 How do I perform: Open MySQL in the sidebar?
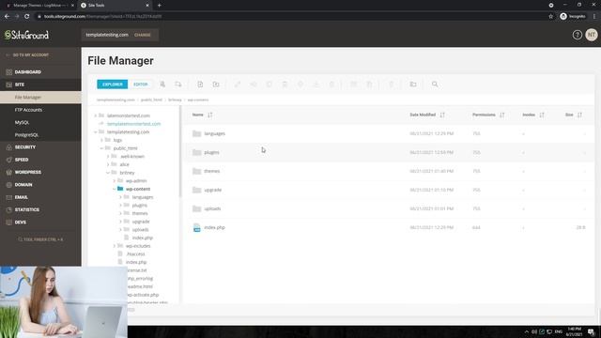pyautogui.click(x=22, y=123)
